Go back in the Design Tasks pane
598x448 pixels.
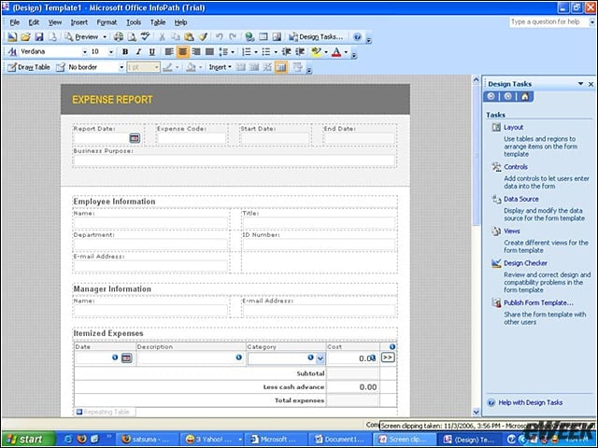point(491,96)
